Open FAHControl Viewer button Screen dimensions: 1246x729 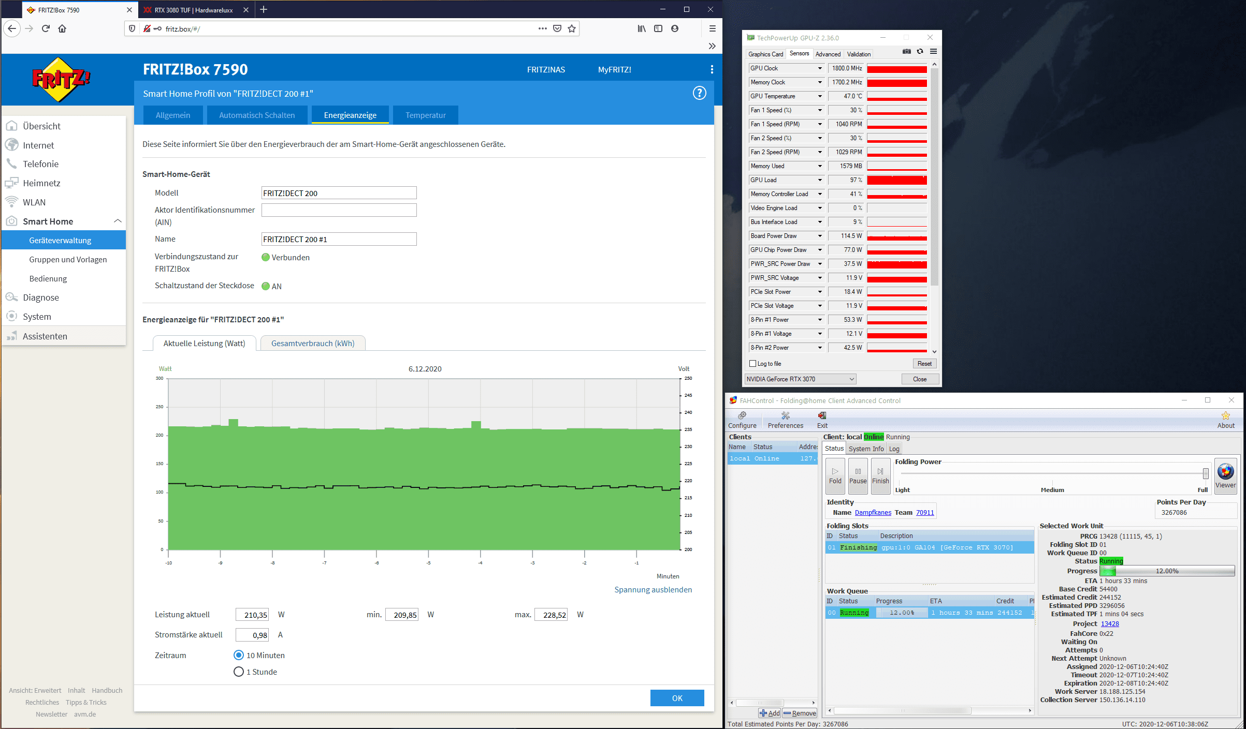(1225, 475)
